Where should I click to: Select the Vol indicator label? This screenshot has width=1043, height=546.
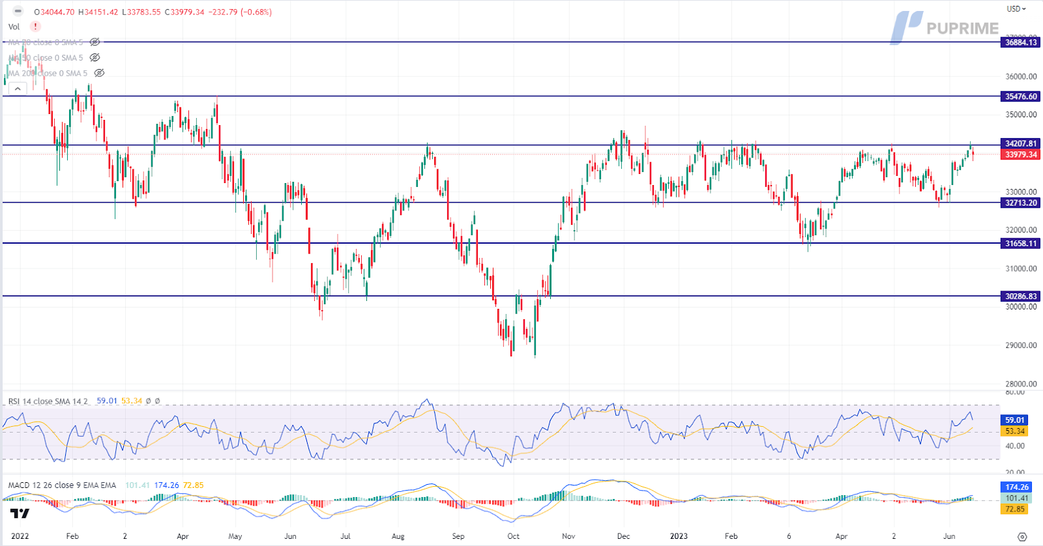tap(14, 27)
